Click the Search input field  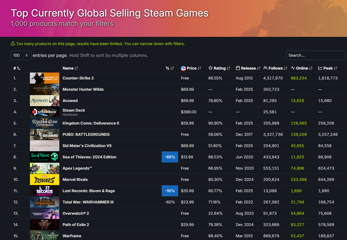pyautogui.click(x=316, y=55)
